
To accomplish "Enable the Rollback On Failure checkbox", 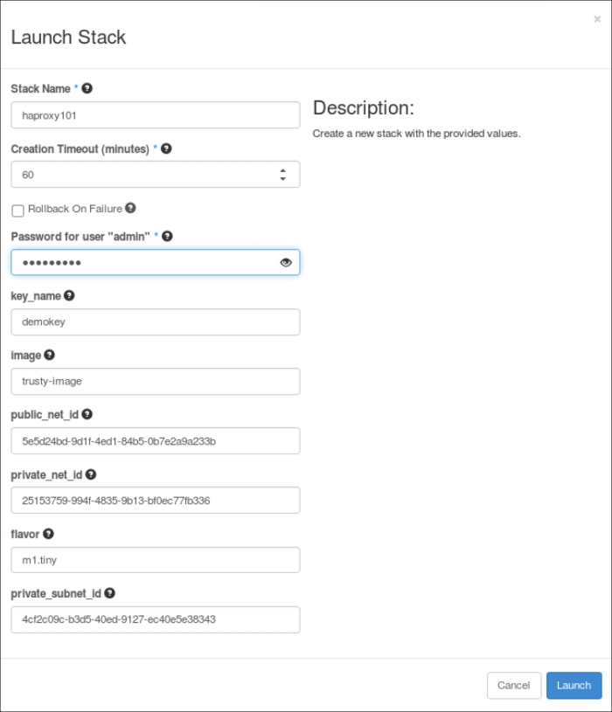I will 17,211.
